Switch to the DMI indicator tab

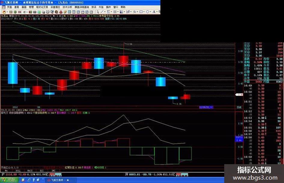tap(53, 170)
